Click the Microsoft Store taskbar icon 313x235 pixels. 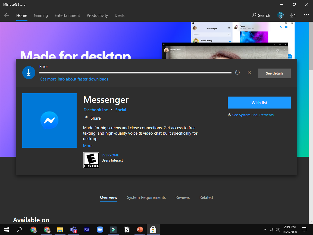(153, 230)
